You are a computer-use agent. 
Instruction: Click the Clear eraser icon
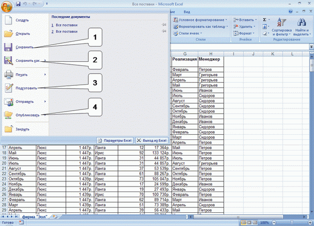(x=265, y=33)
